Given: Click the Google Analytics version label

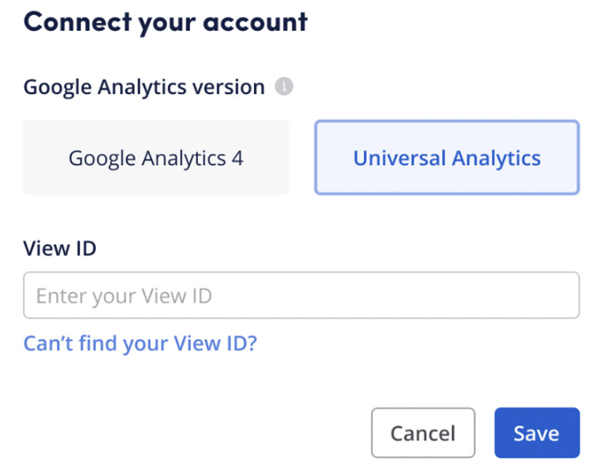Looking at the screenshot, I should pyautogui.click(x=144, y=87).
